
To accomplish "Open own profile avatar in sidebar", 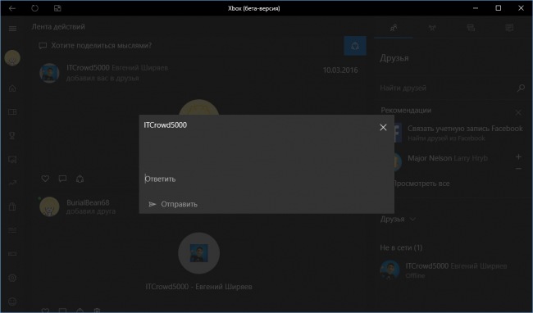I will coord(12,58).
